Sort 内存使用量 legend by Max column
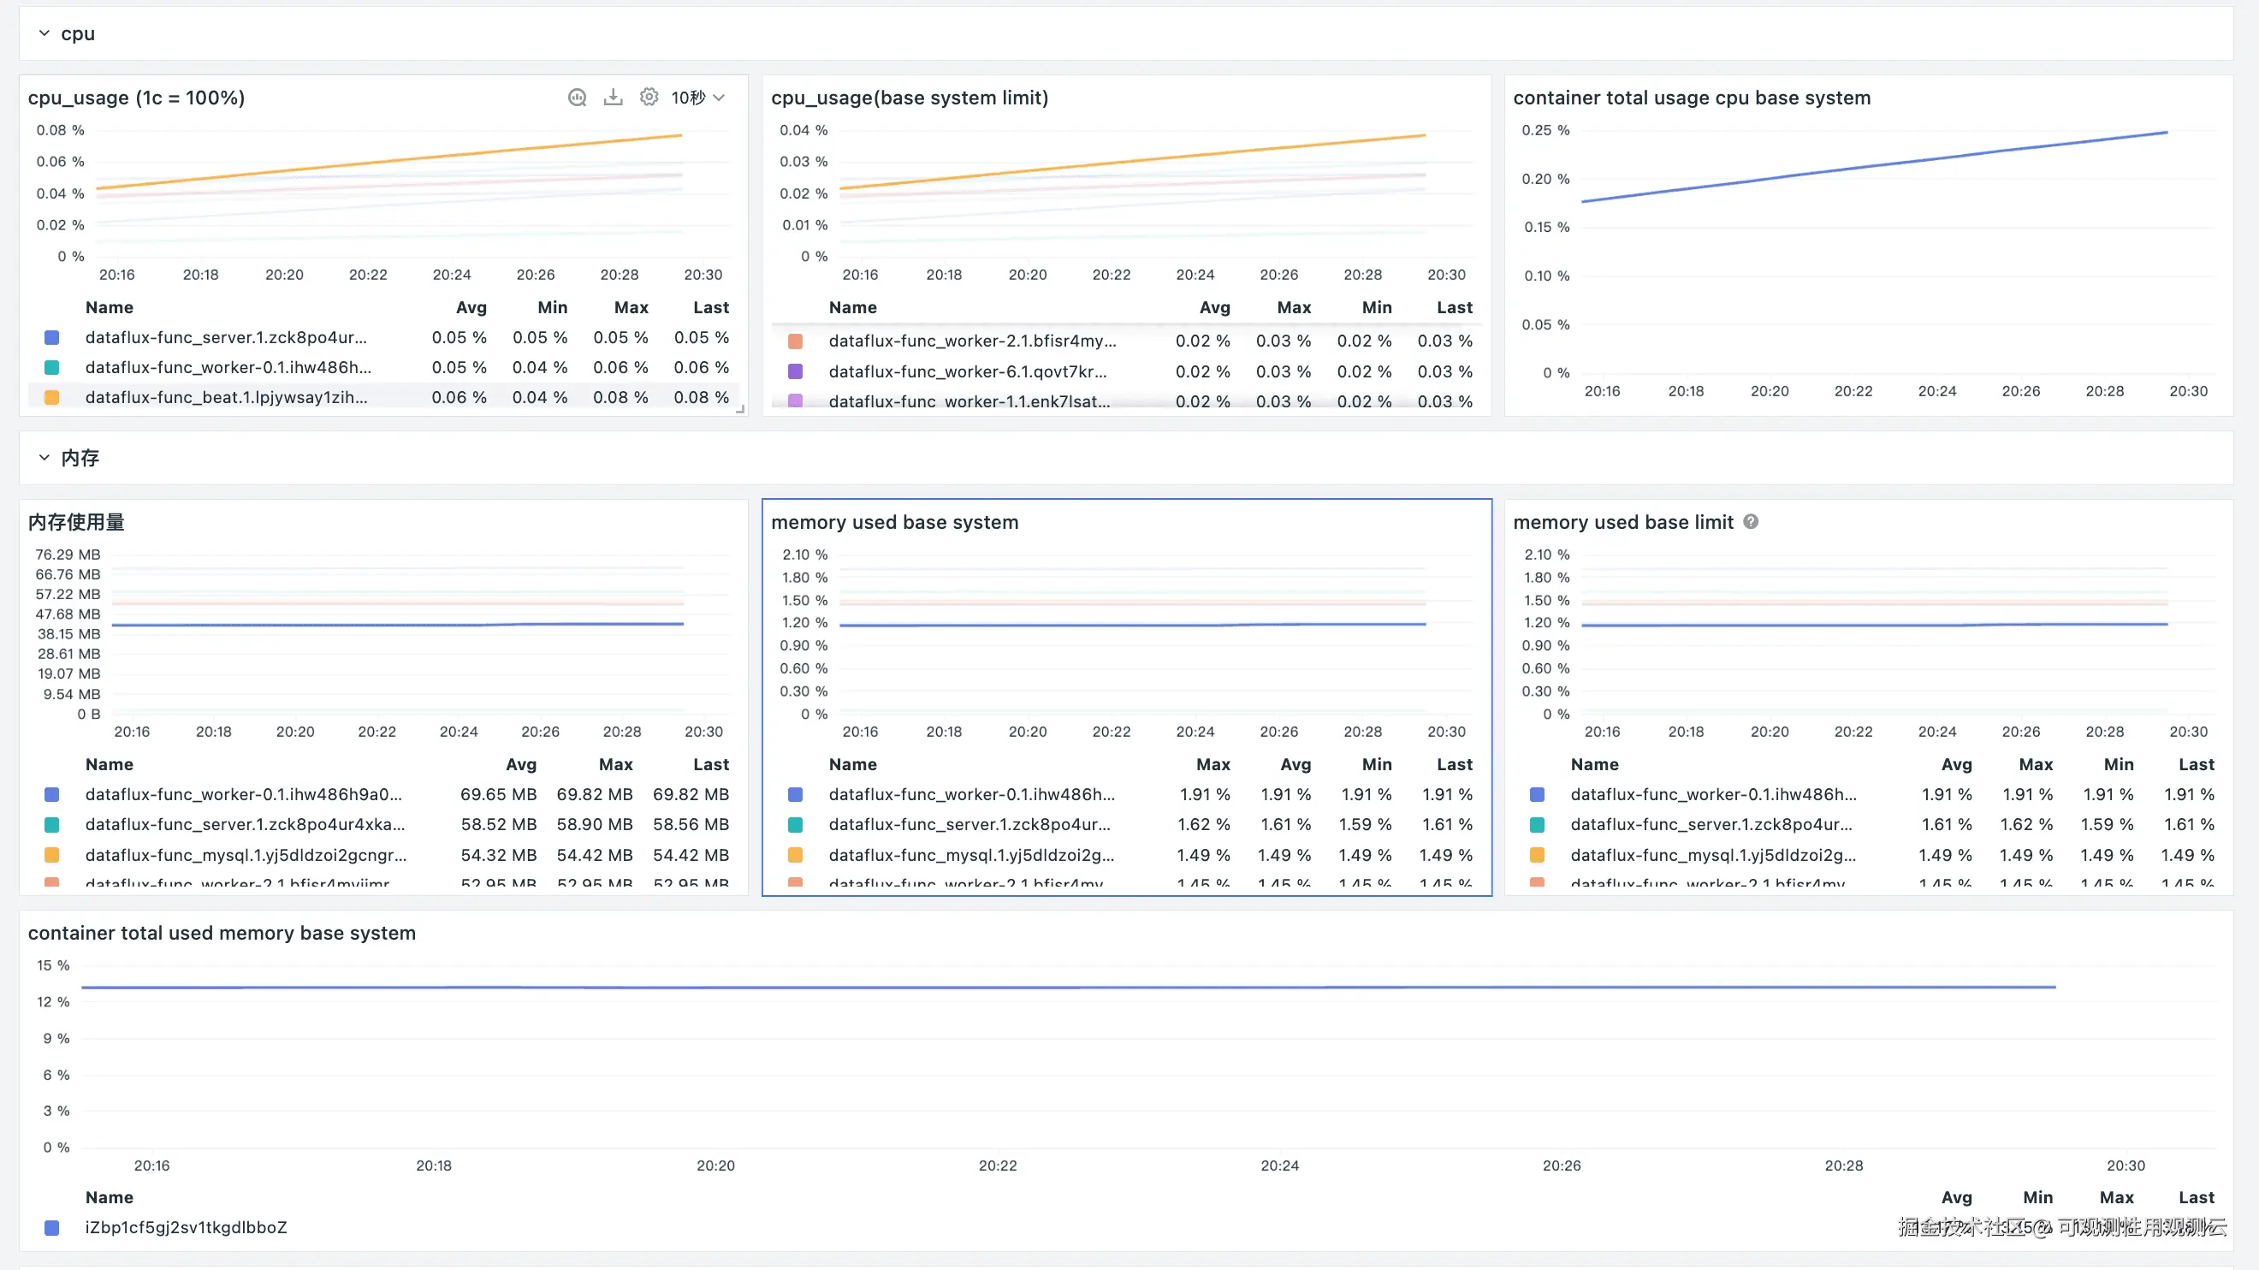 (x=614, y=765)
